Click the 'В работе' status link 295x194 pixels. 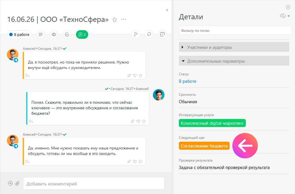(188, 81)
